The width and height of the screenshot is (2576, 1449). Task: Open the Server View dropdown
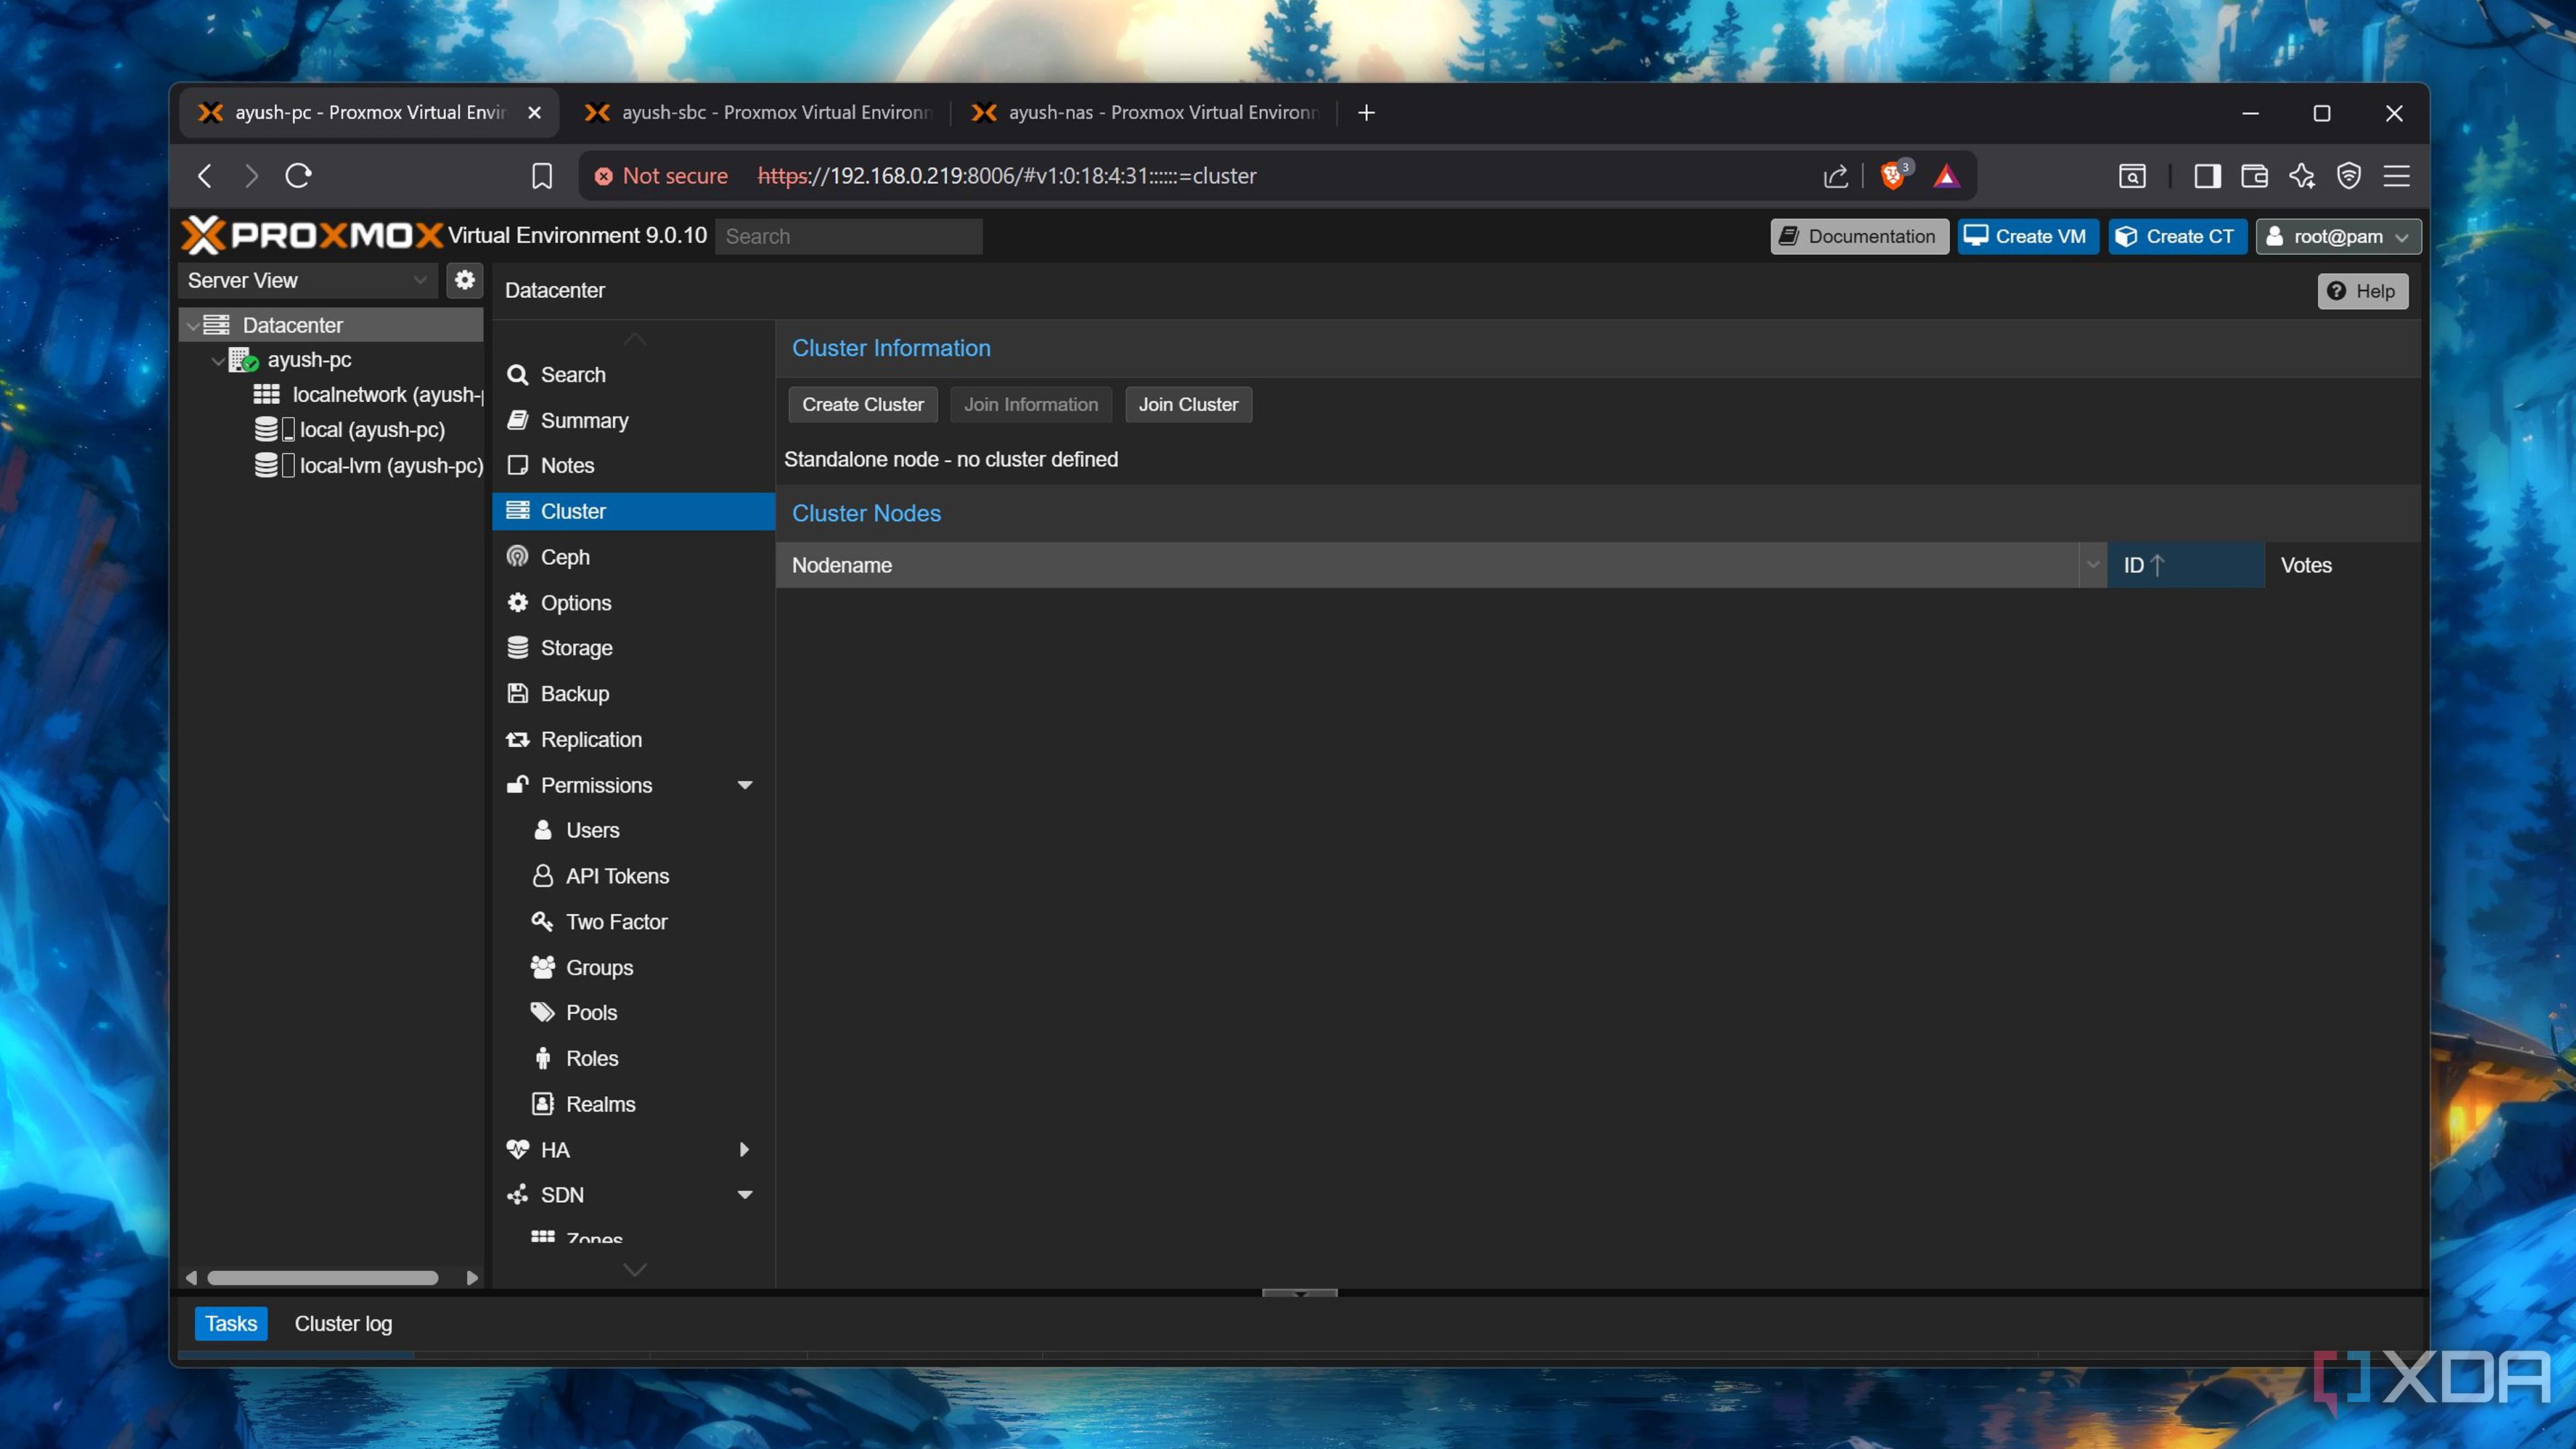pos(308,281)
